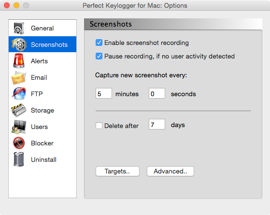Open the Users monitor icon
270x215 pixels.
click(x=19, y=127)
